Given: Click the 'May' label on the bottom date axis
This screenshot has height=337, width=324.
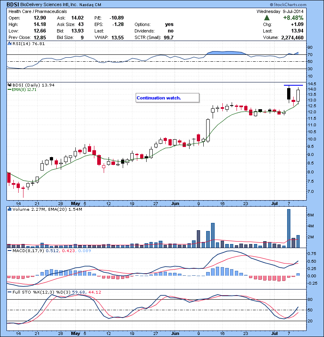Looking at the screenshot, I should (75, 333).
